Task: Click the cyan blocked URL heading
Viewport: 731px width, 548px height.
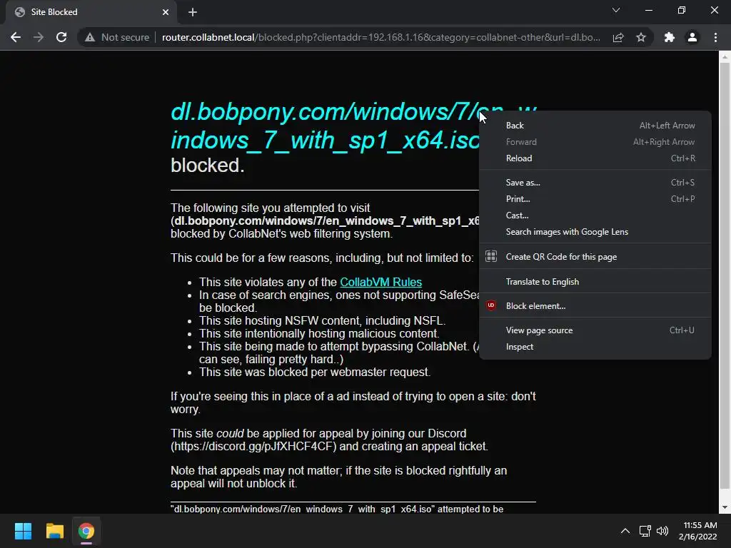Action: [x=326, y=126]
